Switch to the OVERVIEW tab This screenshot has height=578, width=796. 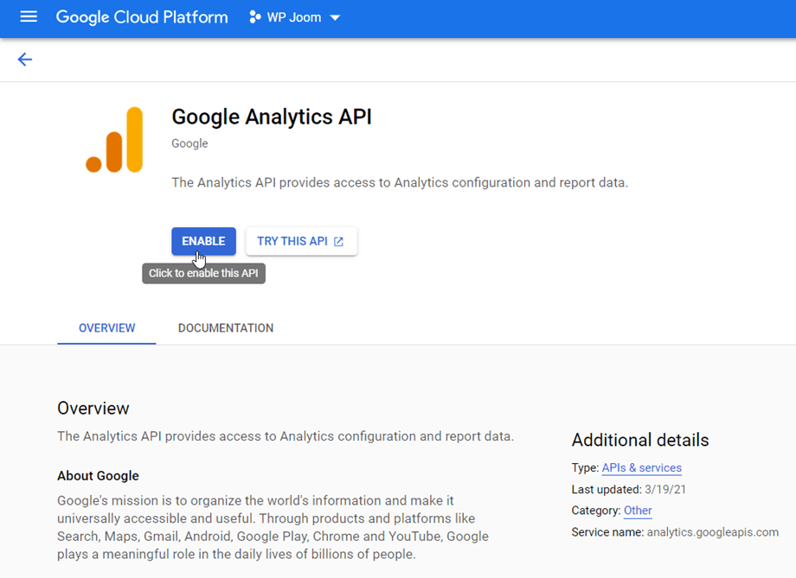tap(106, 328)
